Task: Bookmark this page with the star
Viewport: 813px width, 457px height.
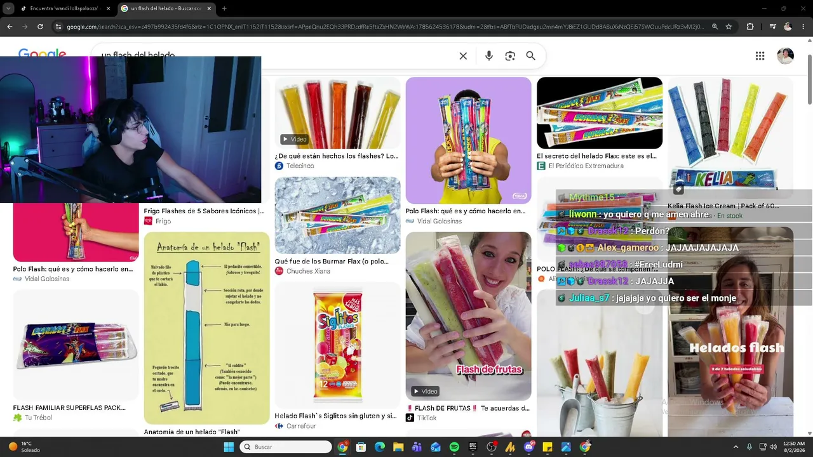Action: point(729,27)
